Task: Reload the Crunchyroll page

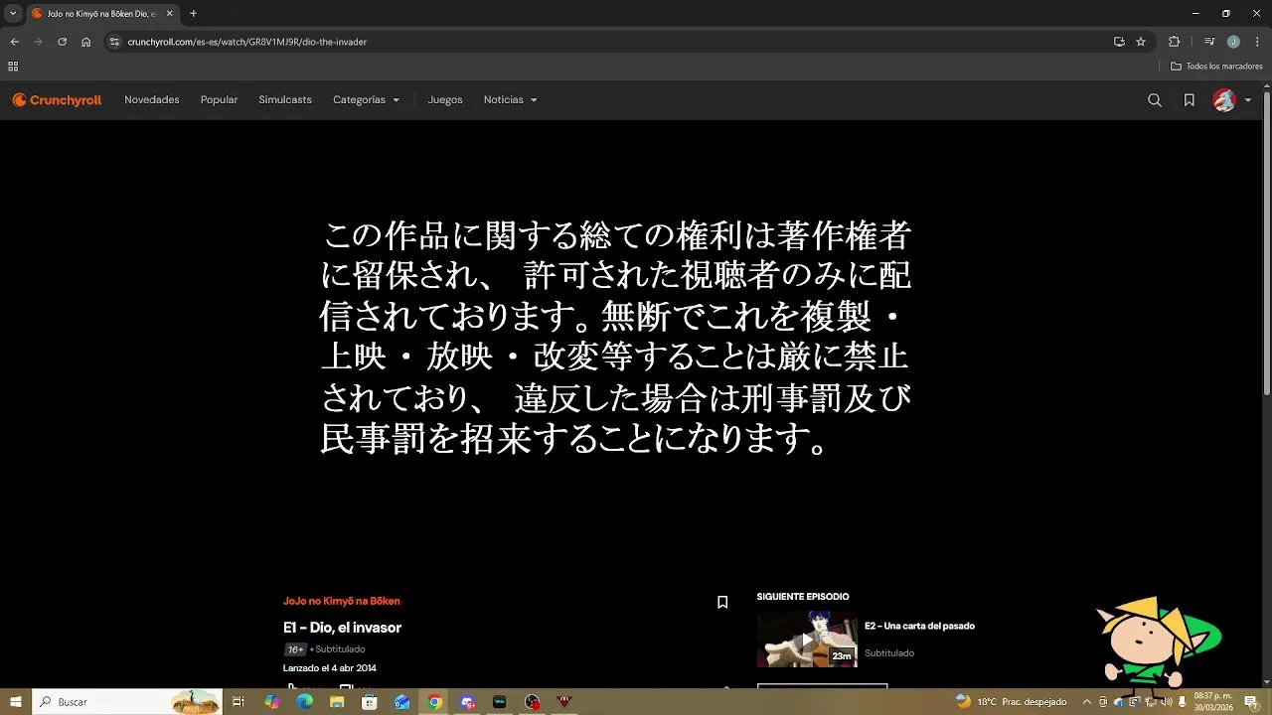Action: pos(62,42)
